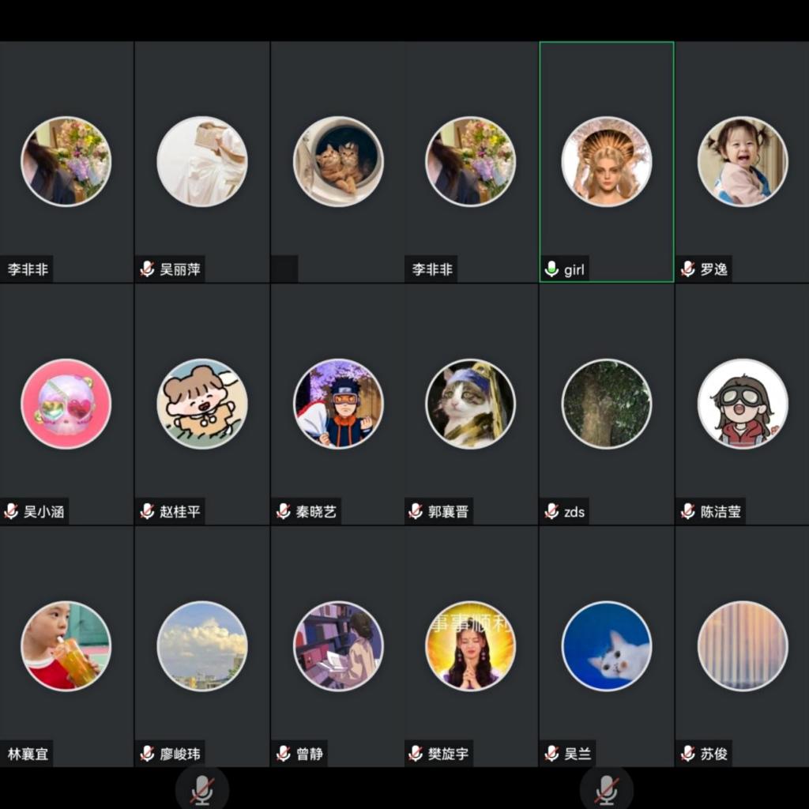This screenshot has width=809, height=809.
Task: Open zds's dark tree avatar
Action: [607, 404]
